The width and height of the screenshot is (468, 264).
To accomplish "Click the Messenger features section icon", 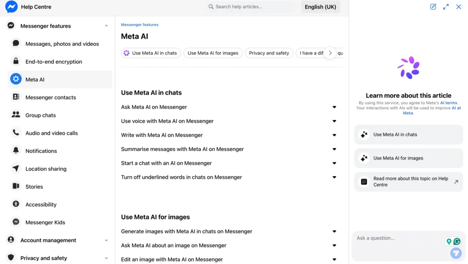I will (x=11, y=26).
